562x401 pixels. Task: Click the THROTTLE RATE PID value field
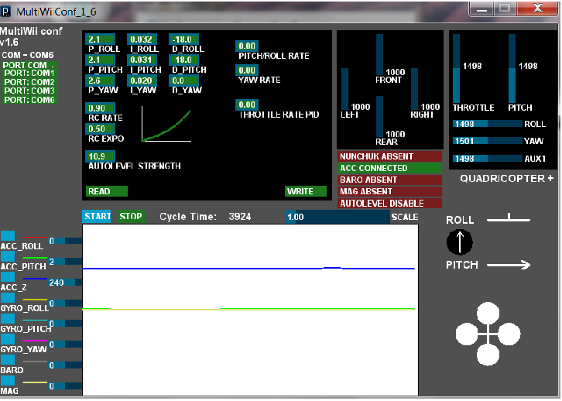(x=247, y=105)
